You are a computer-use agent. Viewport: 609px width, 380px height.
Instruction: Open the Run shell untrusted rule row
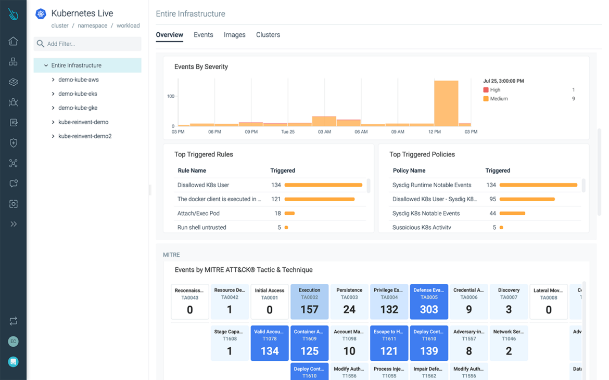(270, 228)
